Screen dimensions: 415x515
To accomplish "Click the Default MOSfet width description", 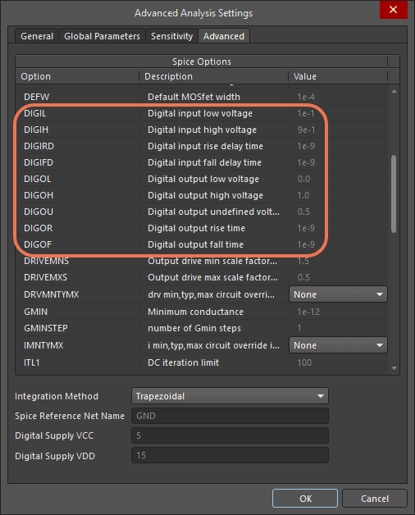I will click(194, 98).
